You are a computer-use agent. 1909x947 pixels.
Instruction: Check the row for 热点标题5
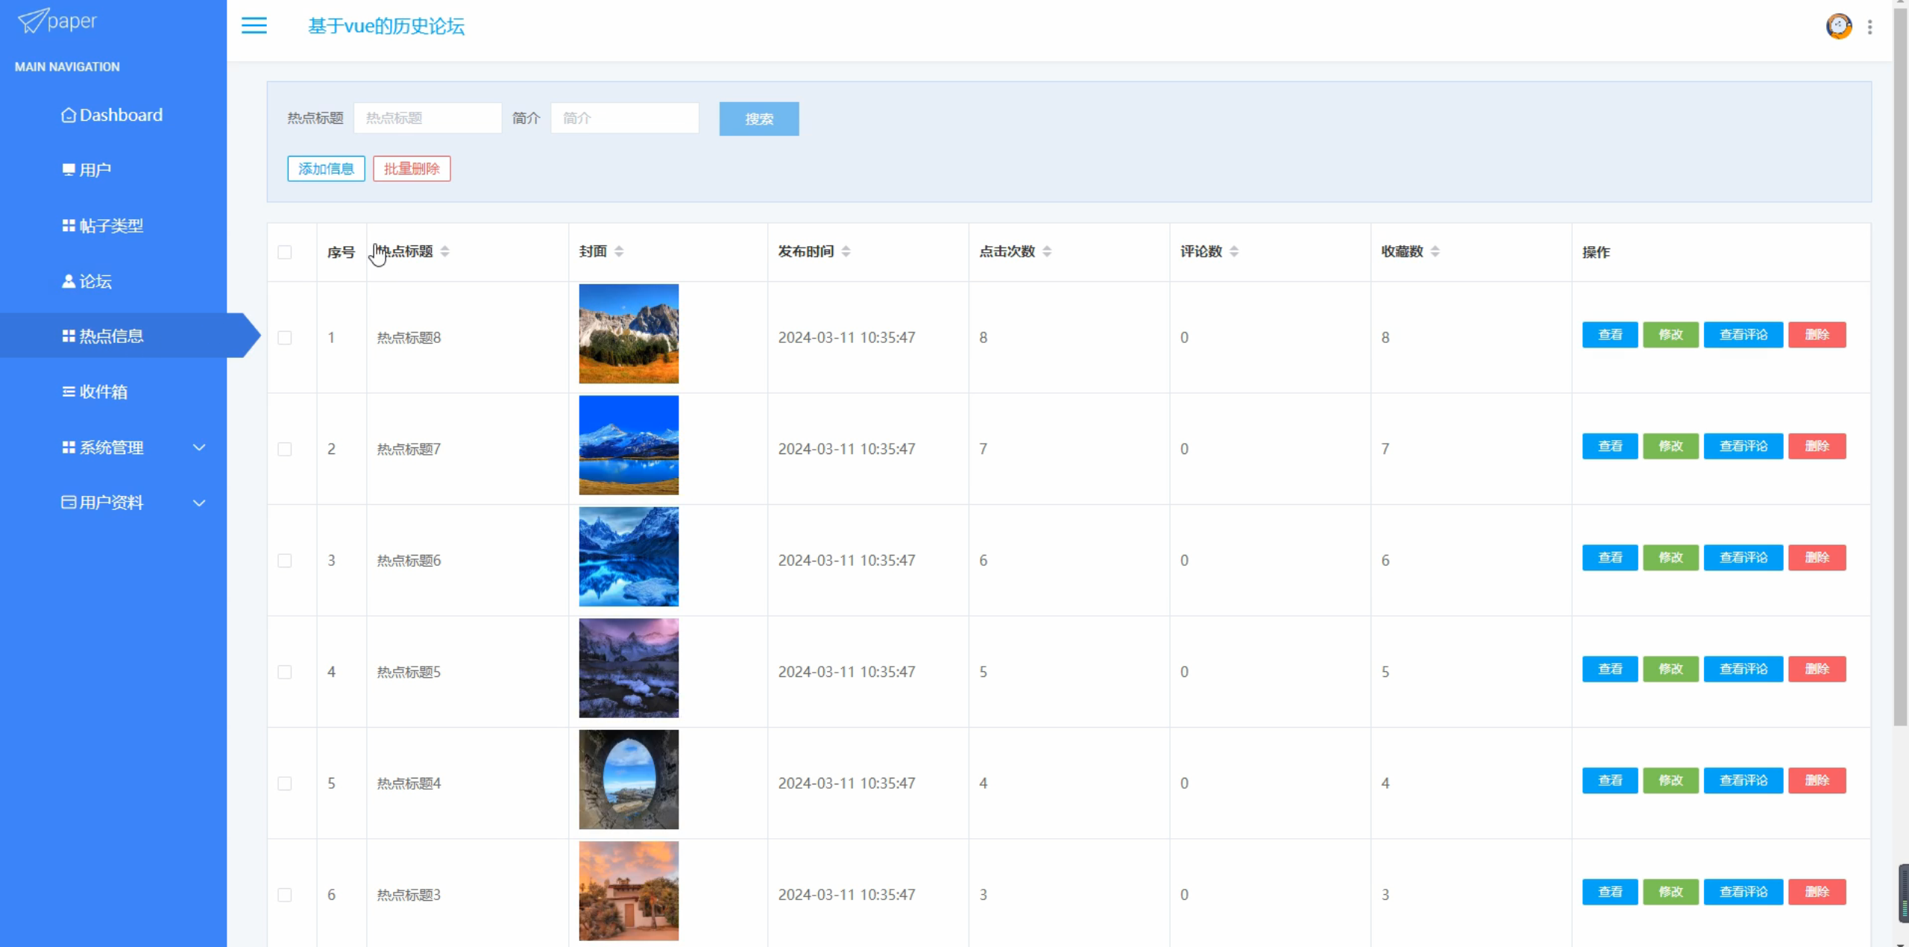[285, 672]
